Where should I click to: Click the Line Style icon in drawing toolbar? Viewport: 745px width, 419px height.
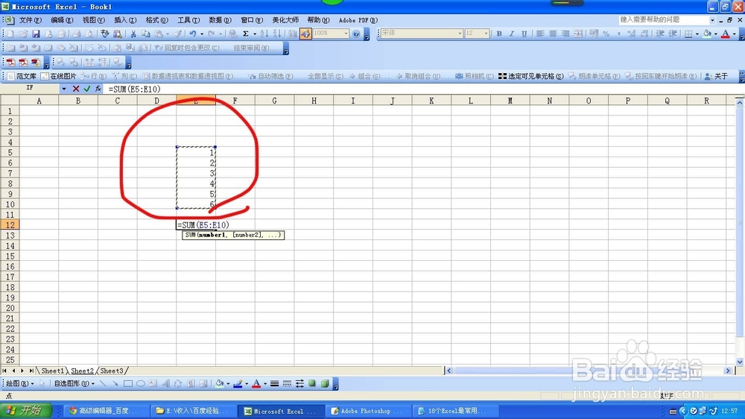click(x=274, y=383)
